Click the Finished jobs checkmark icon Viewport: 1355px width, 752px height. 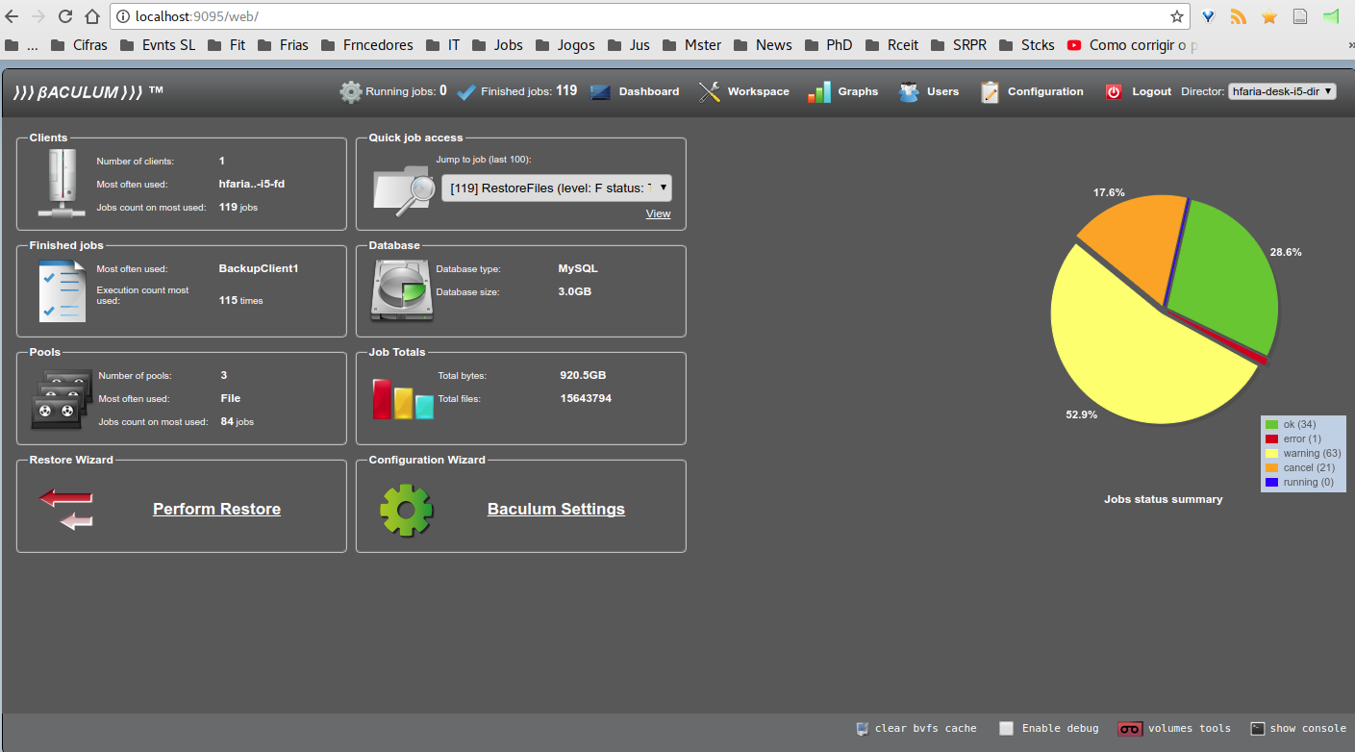tap(466, 92)
